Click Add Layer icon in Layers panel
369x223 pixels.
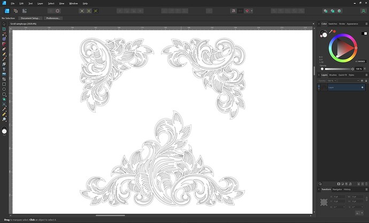point(359,184)
